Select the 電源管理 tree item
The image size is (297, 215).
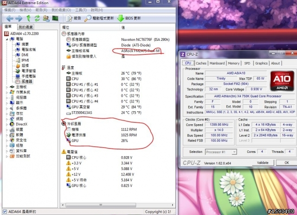pos(26,71)
